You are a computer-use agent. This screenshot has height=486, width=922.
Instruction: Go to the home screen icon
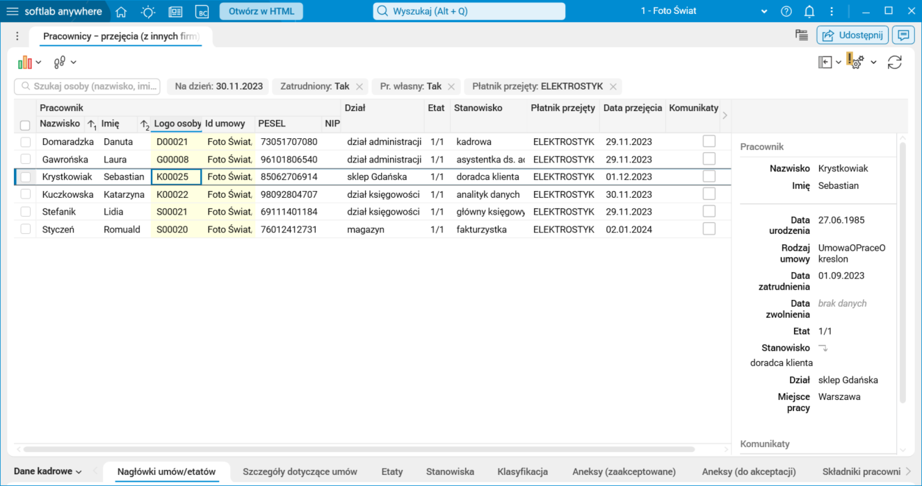[x=121, y=11]
